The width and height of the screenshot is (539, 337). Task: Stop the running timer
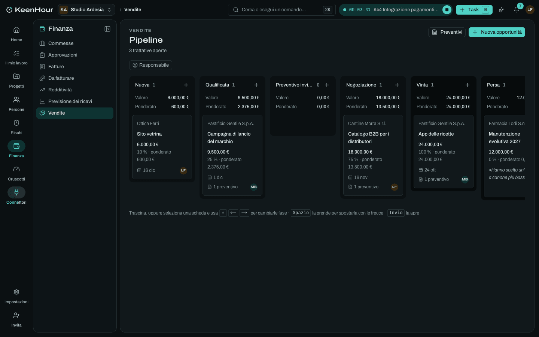pos(447,10)
